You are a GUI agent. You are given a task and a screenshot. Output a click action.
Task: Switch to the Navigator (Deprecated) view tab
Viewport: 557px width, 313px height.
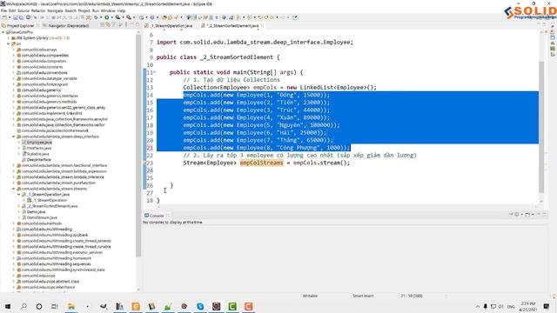66,25
